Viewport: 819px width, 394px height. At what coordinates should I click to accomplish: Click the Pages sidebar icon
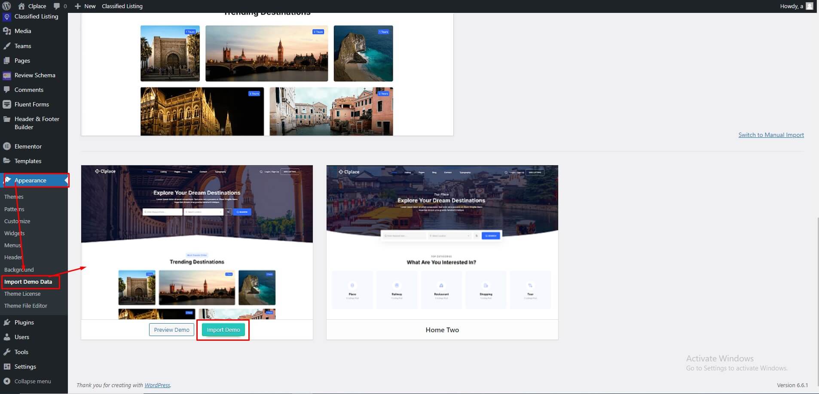[x=6, y=61]
